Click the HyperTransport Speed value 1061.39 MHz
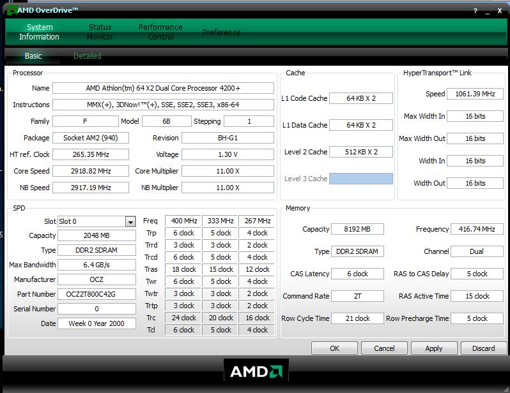This screenshot has width=510, height=393. (x=475, y=94)
